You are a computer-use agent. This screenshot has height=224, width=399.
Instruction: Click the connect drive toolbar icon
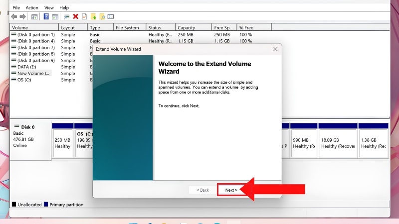pyautogui.click(x=67, y=17)
